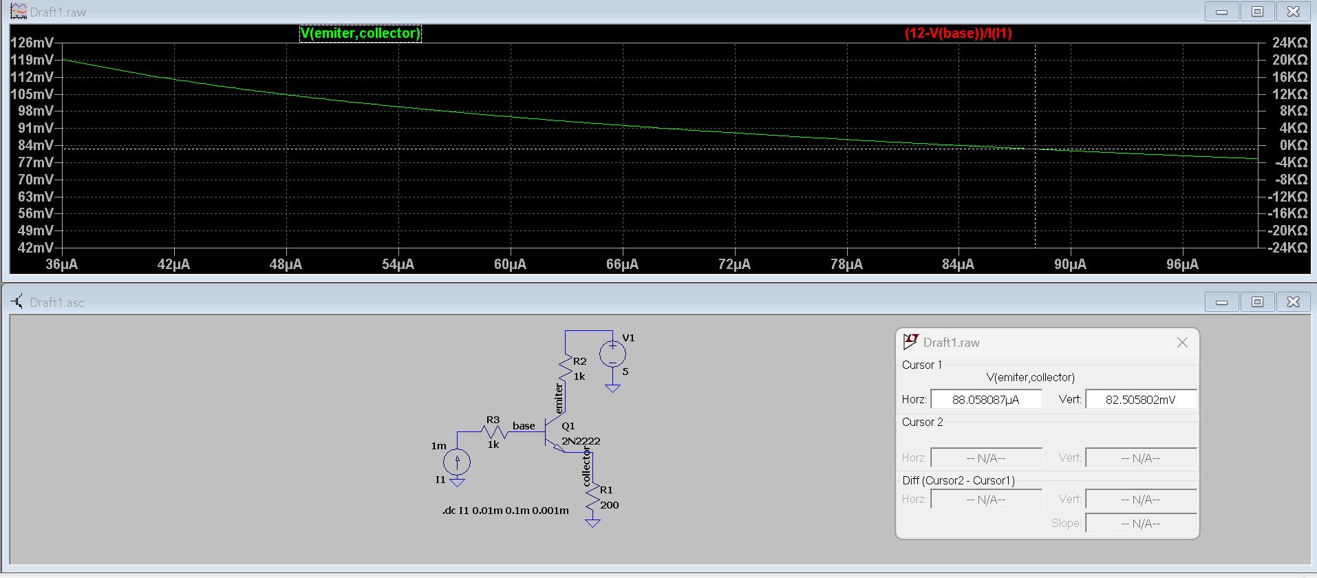Select resistor R2 symbol
The height and width of the screenshot is (578, 1317).
coord(566,368)
